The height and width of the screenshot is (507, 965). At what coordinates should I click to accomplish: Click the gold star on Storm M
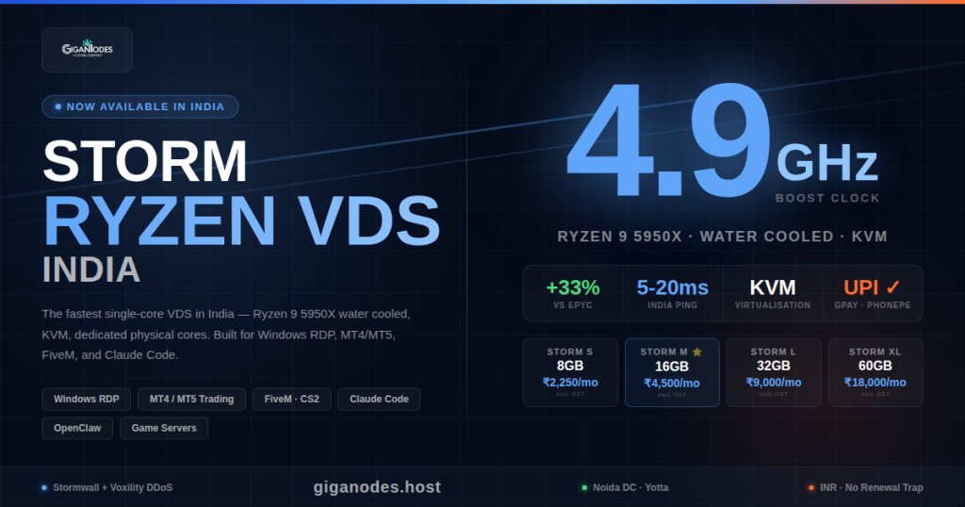[x=697, y=352]
